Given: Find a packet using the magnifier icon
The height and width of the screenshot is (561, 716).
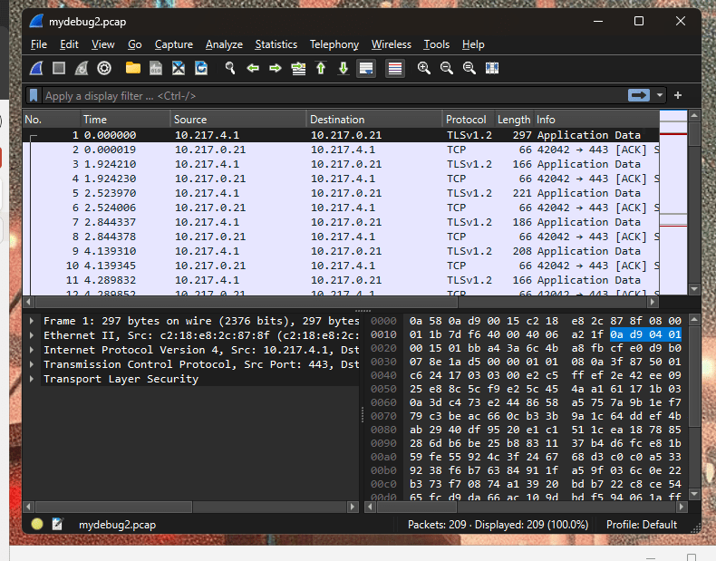Looking at the screenshot, I should pyautogui.click(x=229, y=69).
